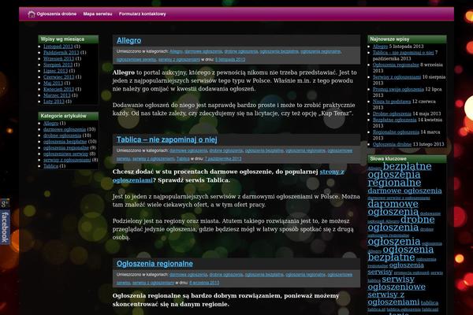473x315 pixels.
Task: Select Kwiecień 2013 archive link
Action: tap(58, 89)
